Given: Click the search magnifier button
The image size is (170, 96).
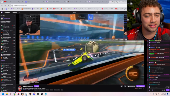Looking at the screenshot, I should 97,13.
